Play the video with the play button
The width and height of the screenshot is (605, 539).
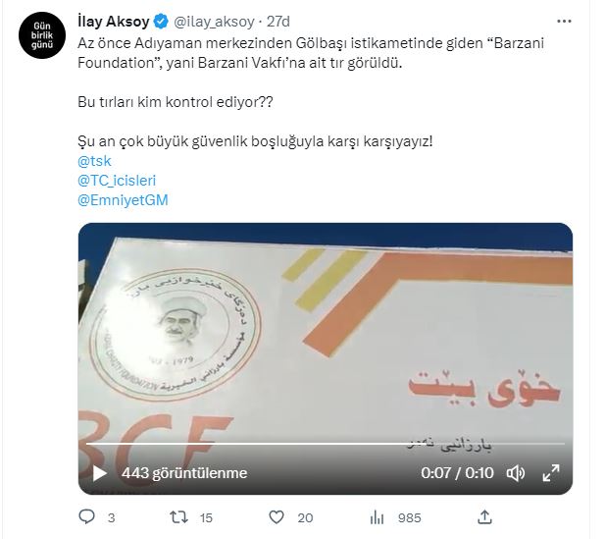click(x=100, y=473)
